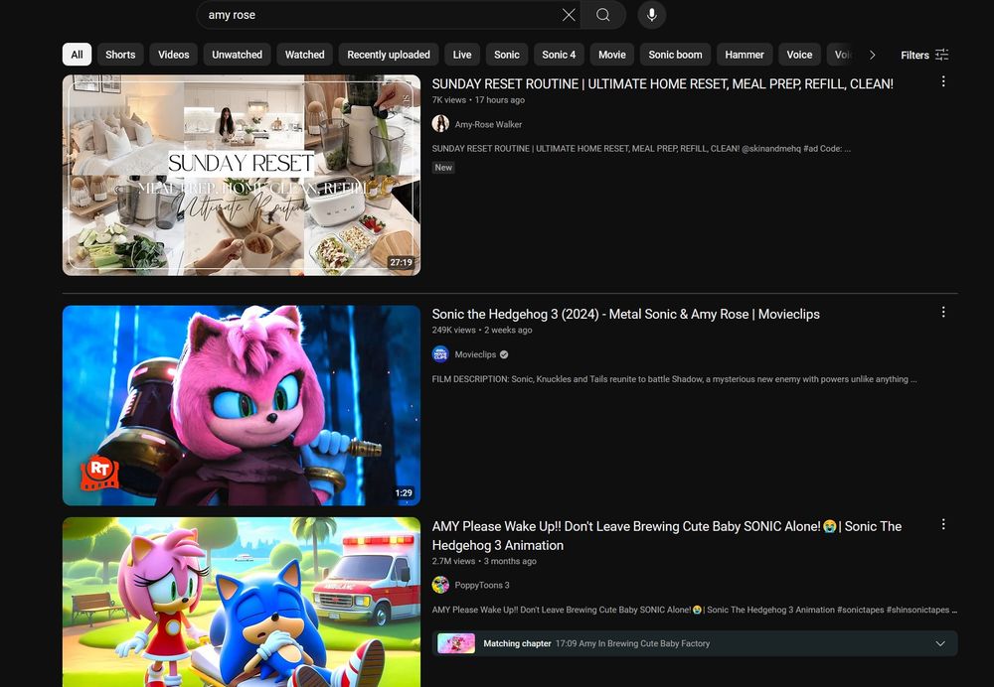Image resolution: width=994 pixels, height=687 pixels.
Task: Open the Sunday Reset video thumbnail
Action: click(242, 176)
